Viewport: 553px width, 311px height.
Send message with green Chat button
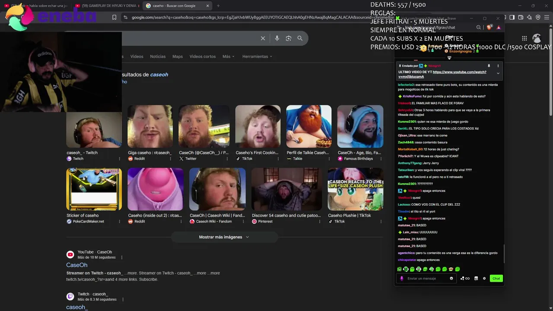coord(496,278)
